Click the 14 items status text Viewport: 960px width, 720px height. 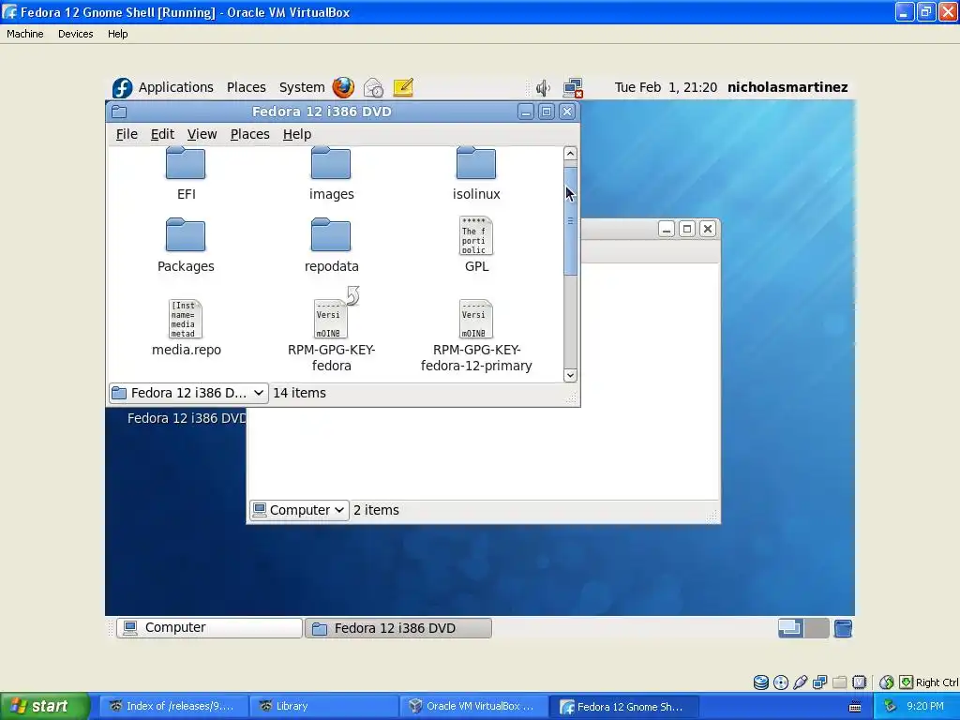(299, 393)
